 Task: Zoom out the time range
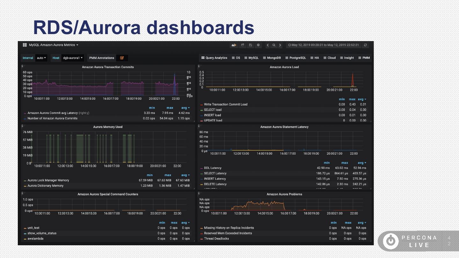pyautogui.click(x=274, y=45)
